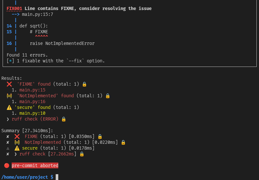Click the 'ruff check (ERROR)' text

click(x=35, y=119)
